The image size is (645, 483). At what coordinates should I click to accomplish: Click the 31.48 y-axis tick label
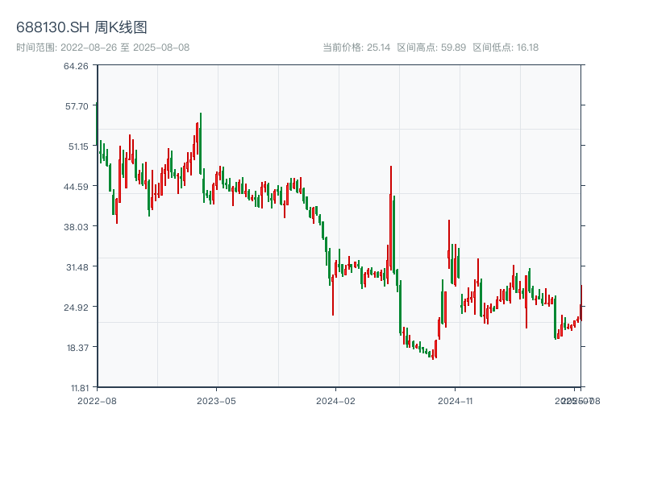click(x=76, y=266)
